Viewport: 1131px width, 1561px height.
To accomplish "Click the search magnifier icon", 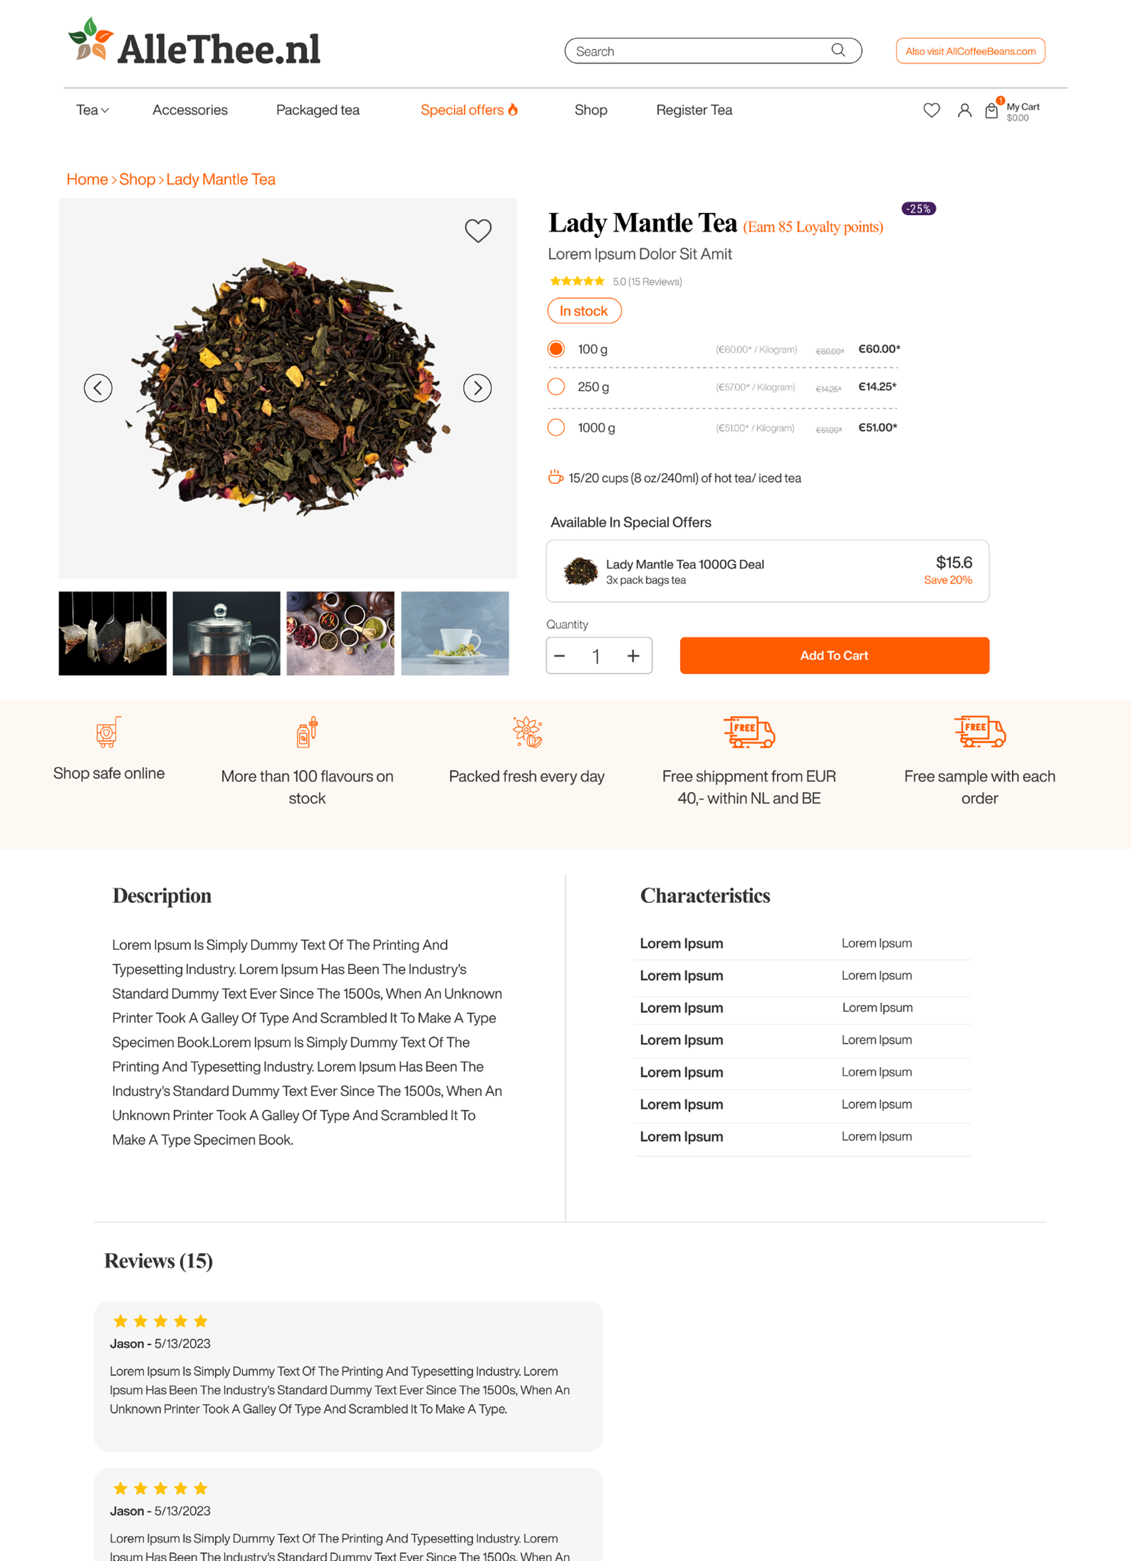I will coord(838,50).
